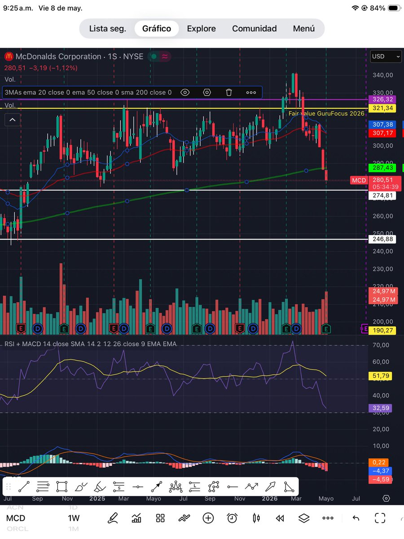
Task: Select the triangle pattern tool
Action: click(x=289, y=486)
